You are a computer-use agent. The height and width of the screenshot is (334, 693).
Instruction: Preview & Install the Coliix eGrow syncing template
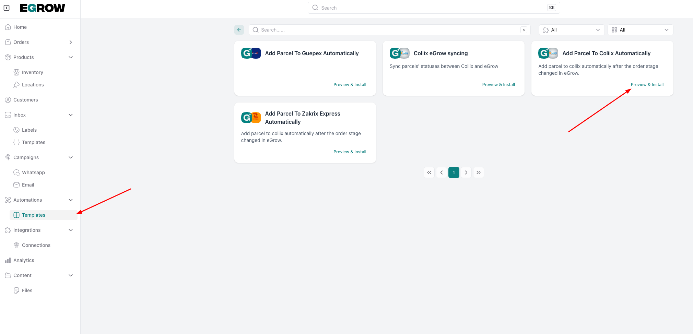tap(498, 85)
